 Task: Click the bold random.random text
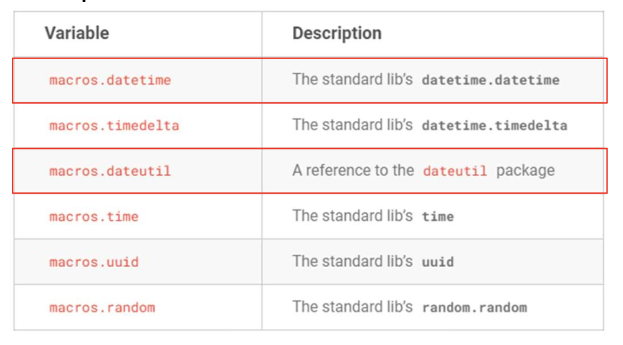(x=474, y=308)
